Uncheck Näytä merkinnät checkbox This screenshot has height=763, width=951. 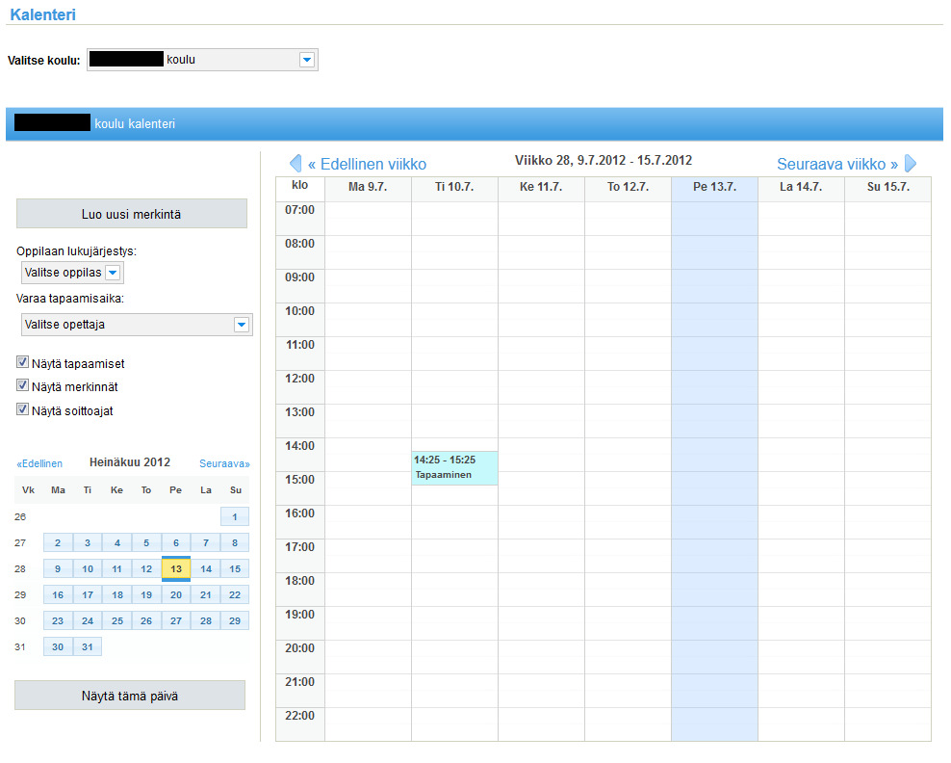click(x=22, y=385)
